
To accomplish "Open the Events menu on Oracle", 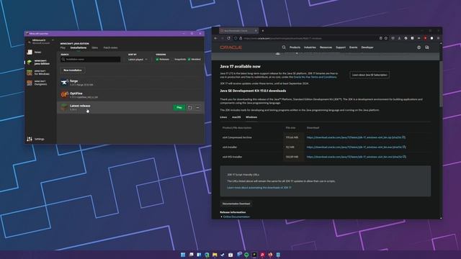I will (x=354, y=47).
